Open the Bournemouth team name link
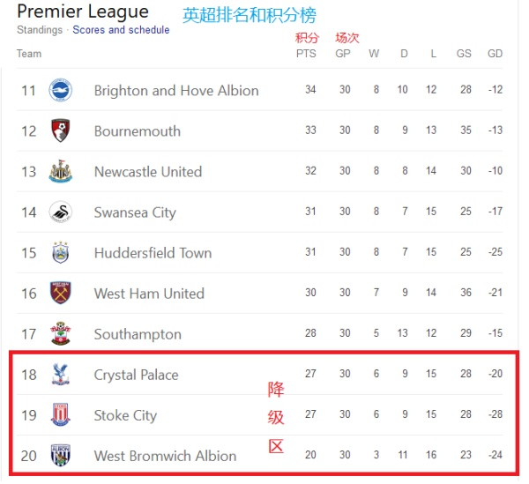Viewport: 529px width, 484px height. tap(137, 131)
